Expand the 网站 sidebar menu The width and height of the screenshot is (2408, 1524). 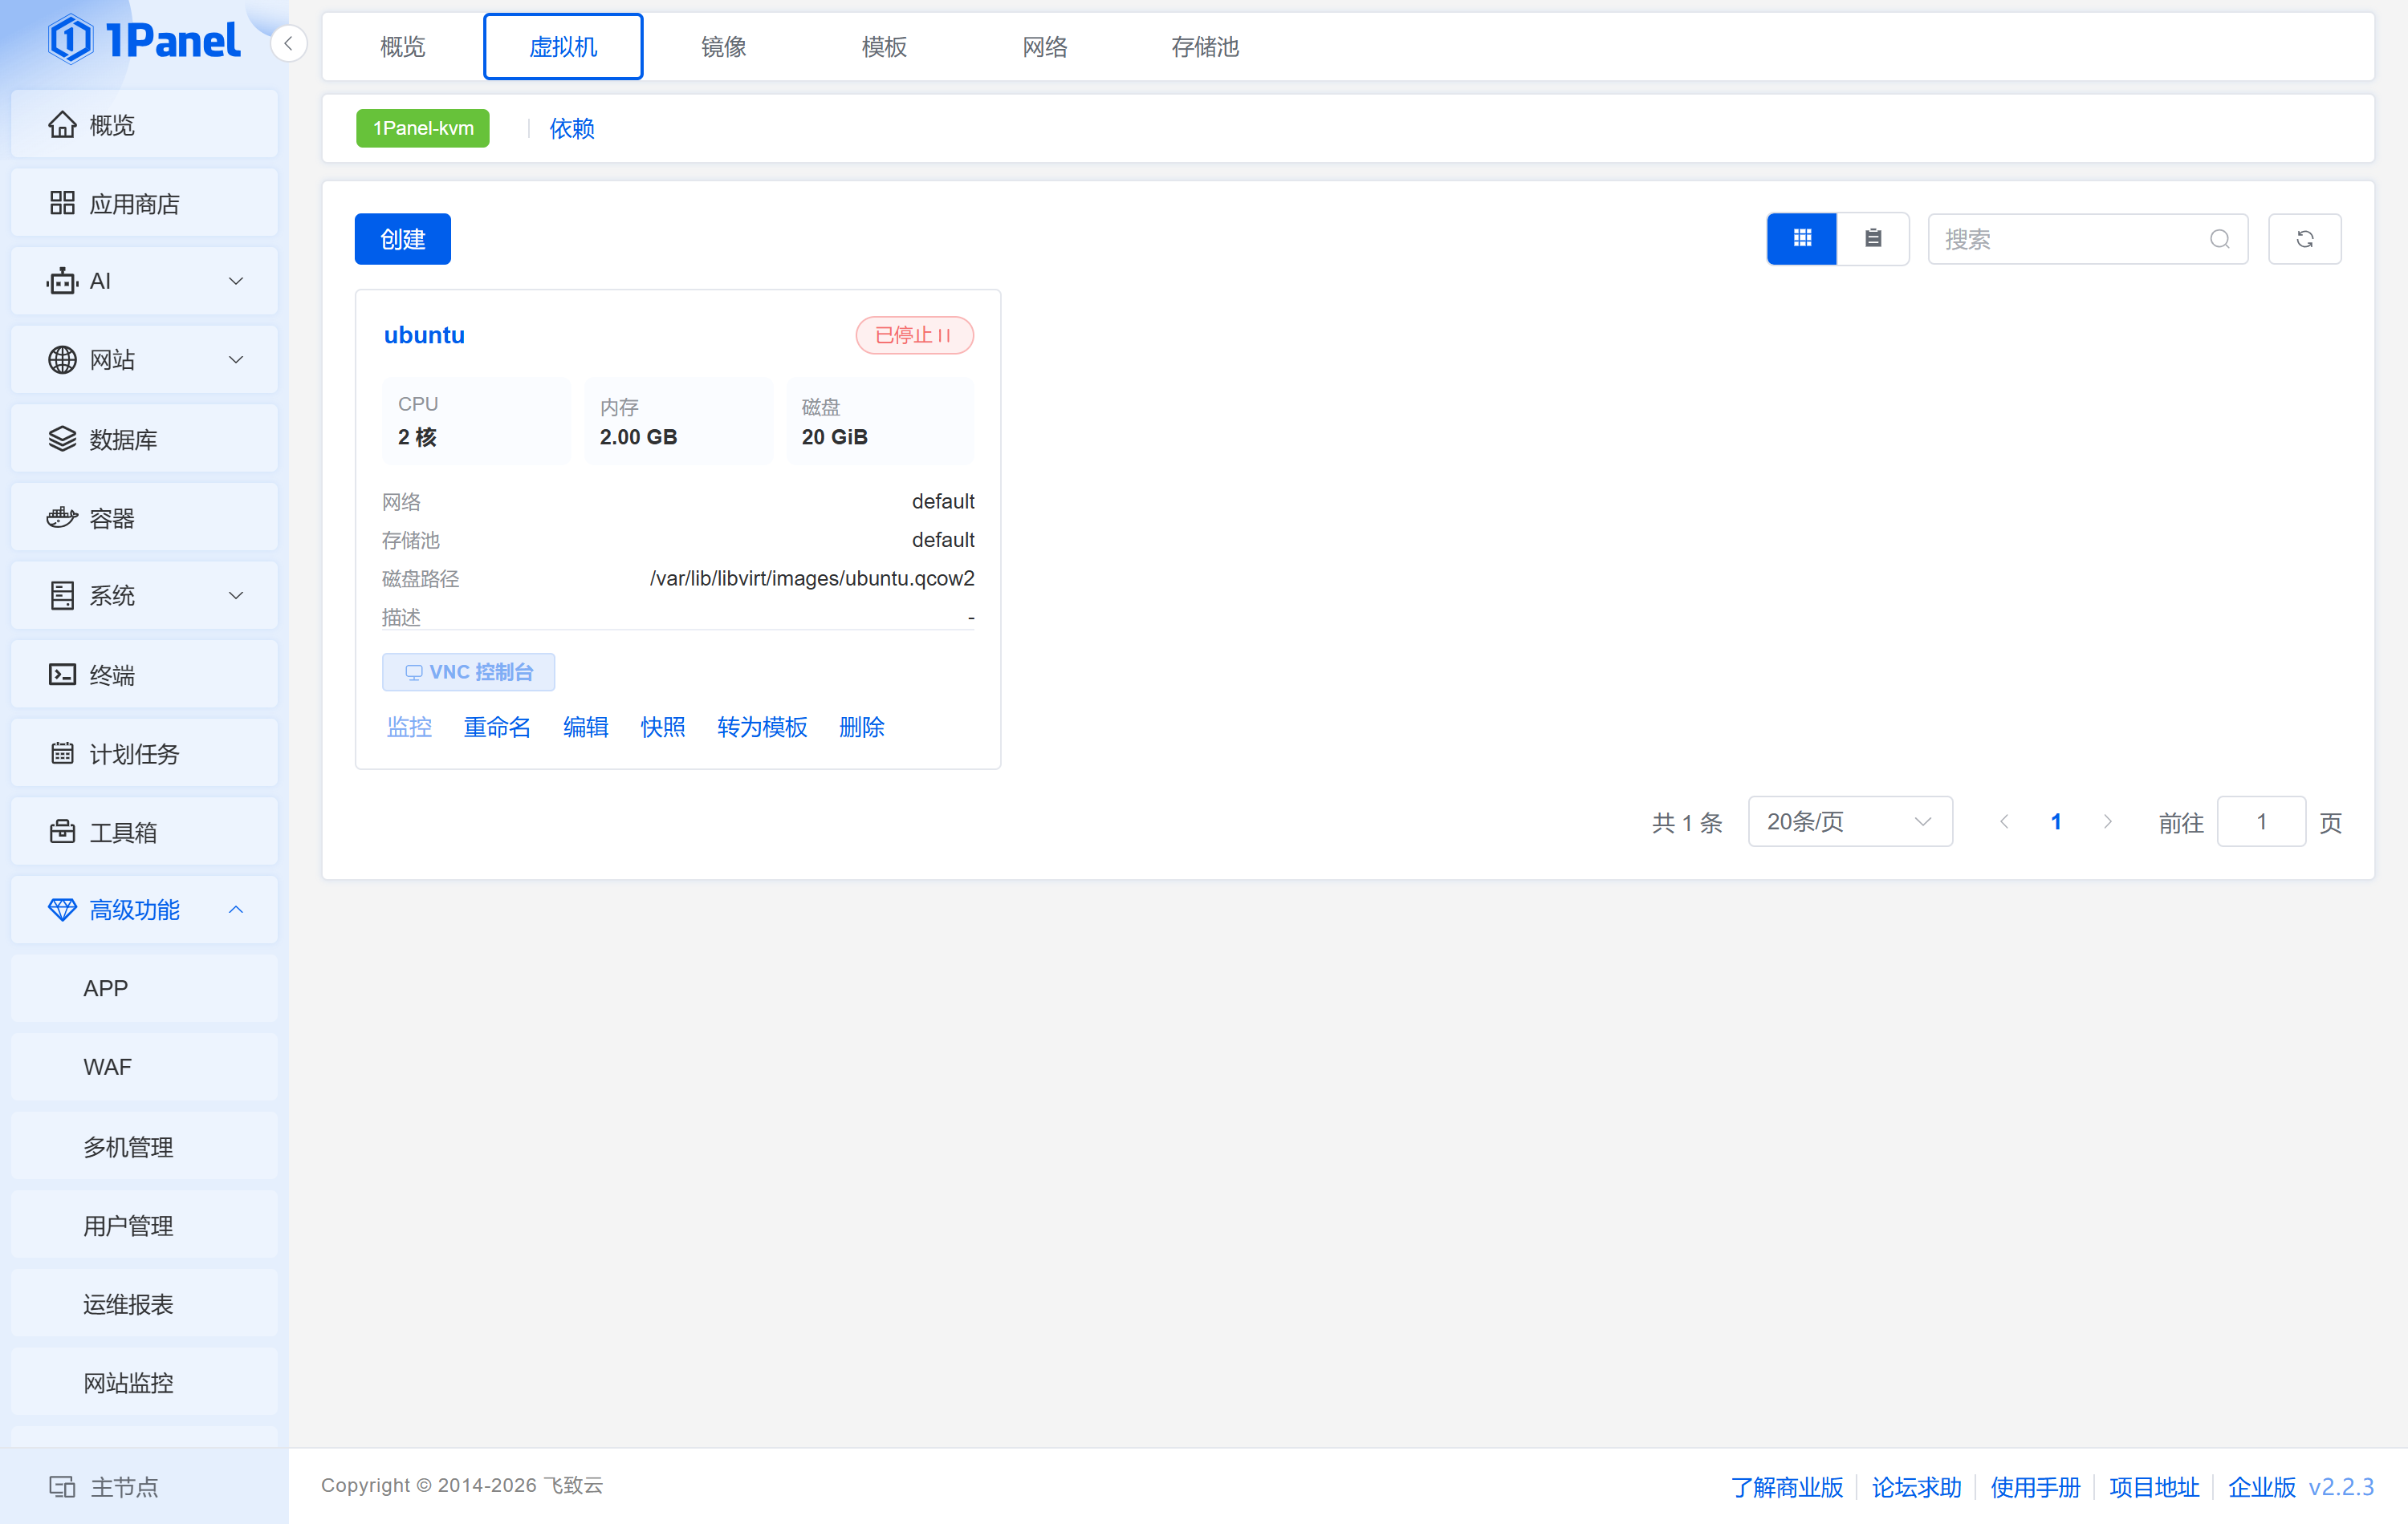click(x=144, y=360)
